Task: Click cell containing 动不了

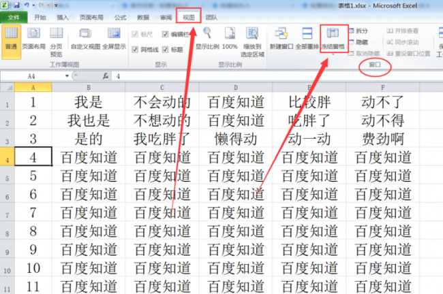Action: pos(383,101)
